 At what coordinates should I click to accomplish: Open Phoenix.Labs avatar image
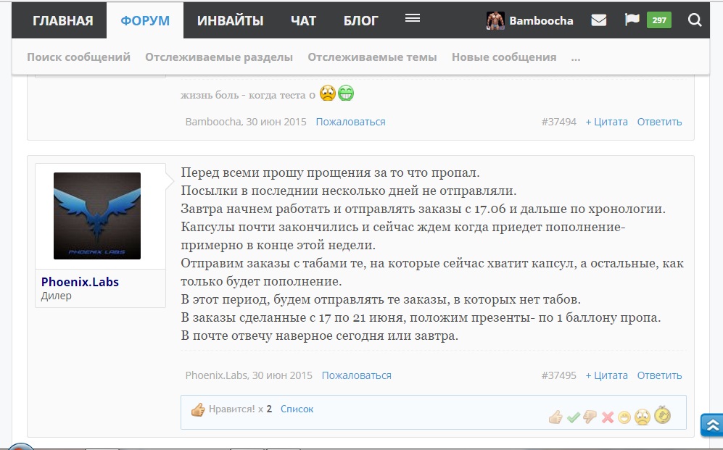click(x=97, y=216)
